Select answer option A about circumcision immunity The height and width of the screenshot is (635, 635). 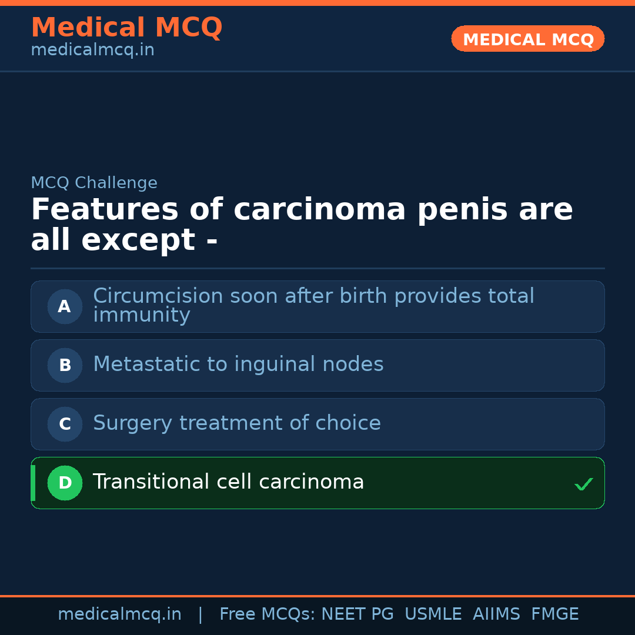[317, 306]
